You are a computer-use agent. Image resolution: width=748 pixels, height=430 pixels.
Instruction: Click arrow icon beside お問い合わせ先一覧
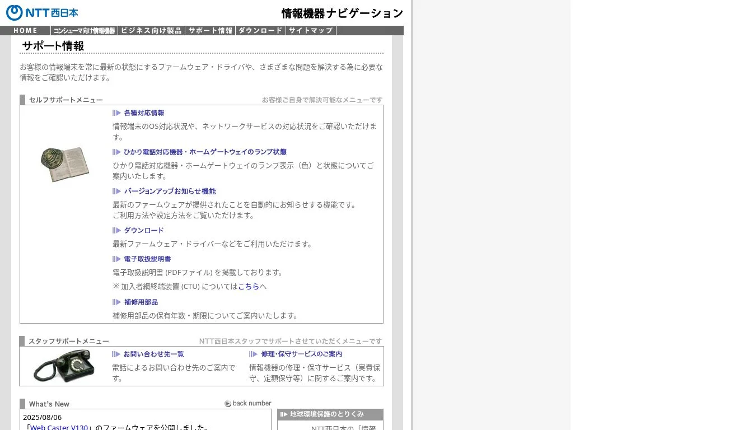click(116, 354)
